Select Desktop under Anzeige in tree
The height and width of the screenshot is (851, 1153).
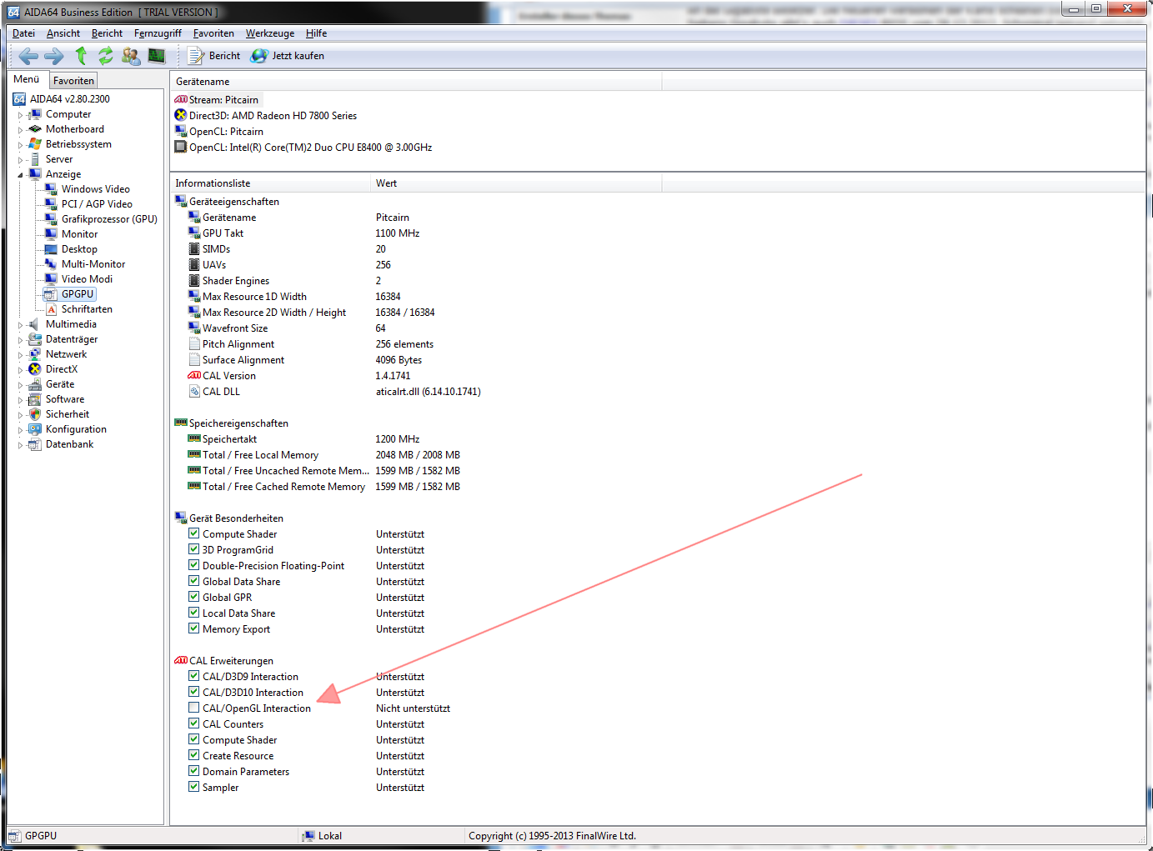pyautogui.click(x=79, y=249)
